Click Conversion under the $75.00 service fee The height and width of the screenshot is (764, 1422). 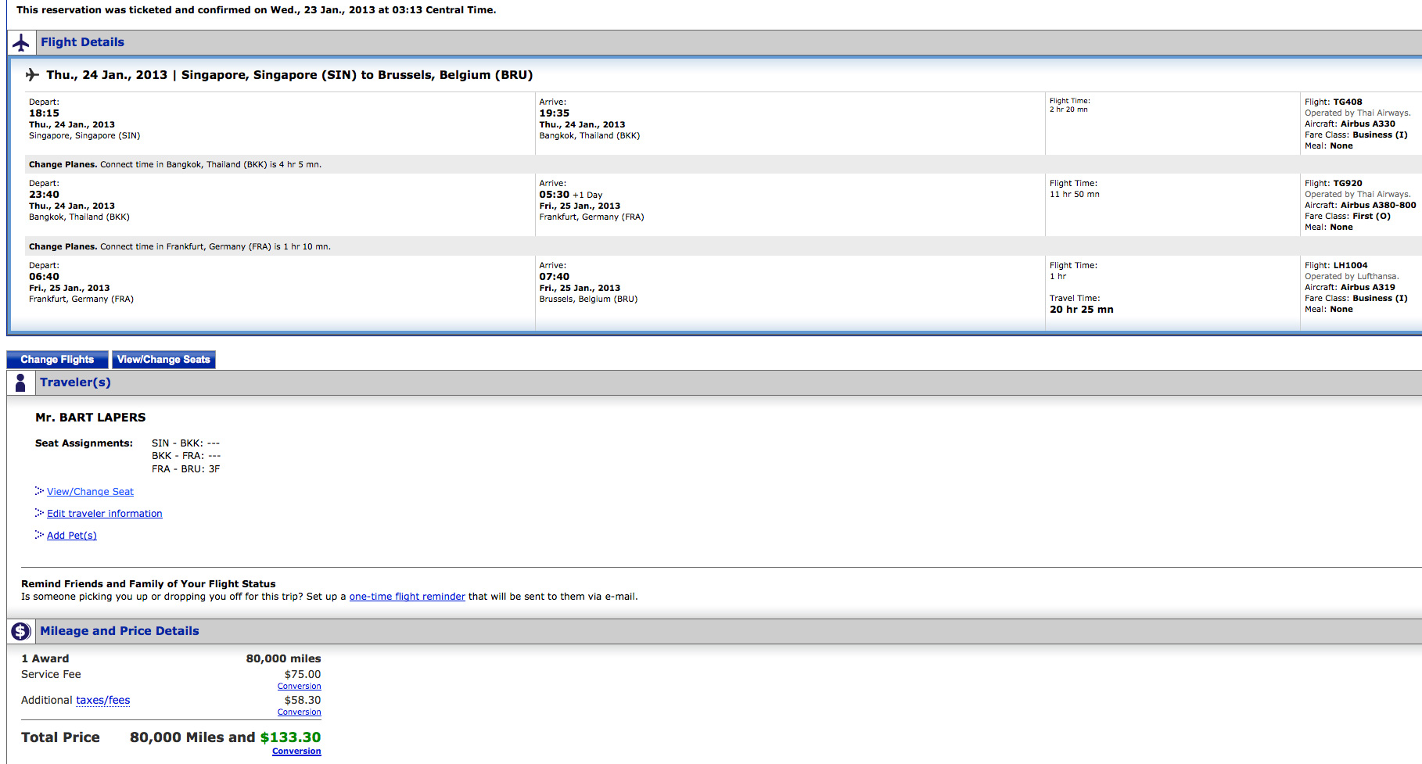299,687
